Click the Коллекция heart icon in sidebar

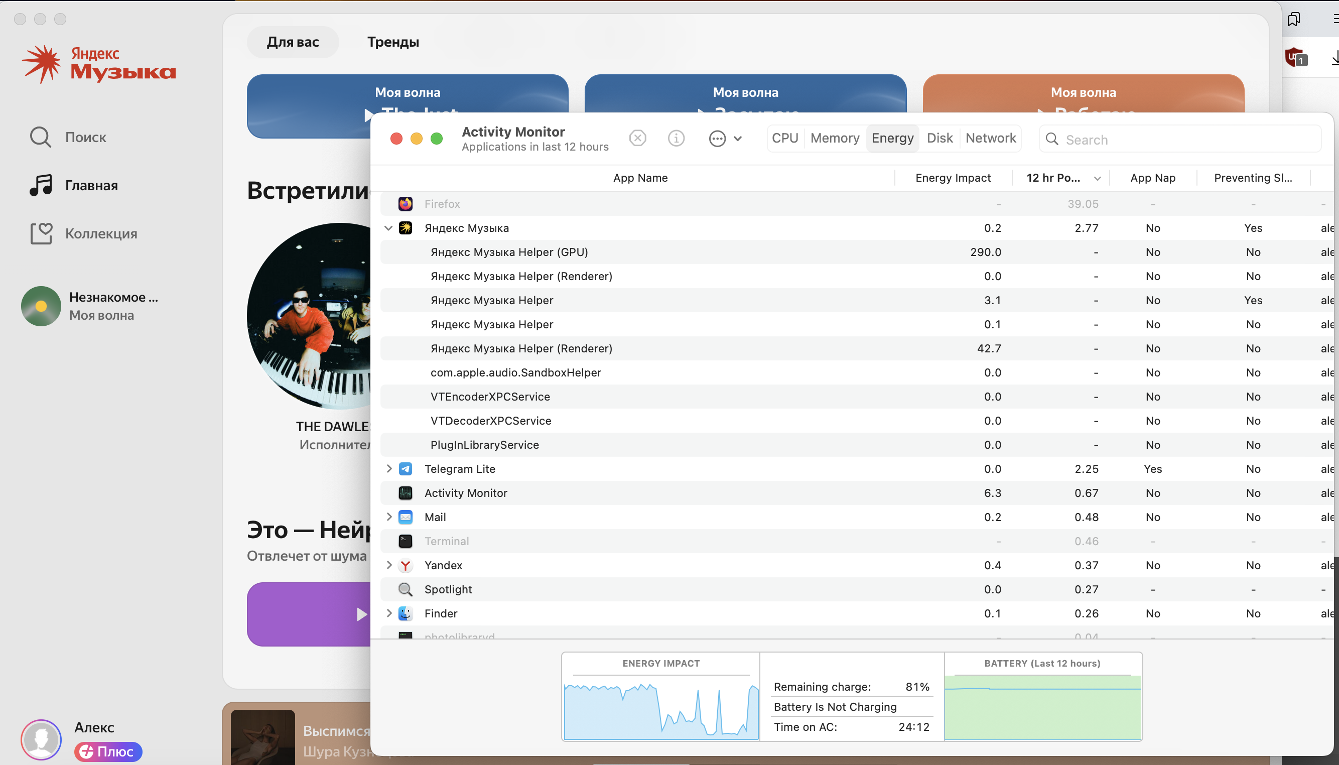click(41, 233)
